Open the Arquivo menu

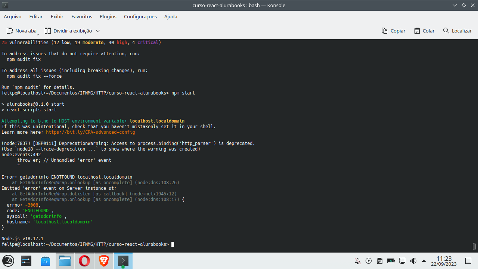[x=13, y=16]
